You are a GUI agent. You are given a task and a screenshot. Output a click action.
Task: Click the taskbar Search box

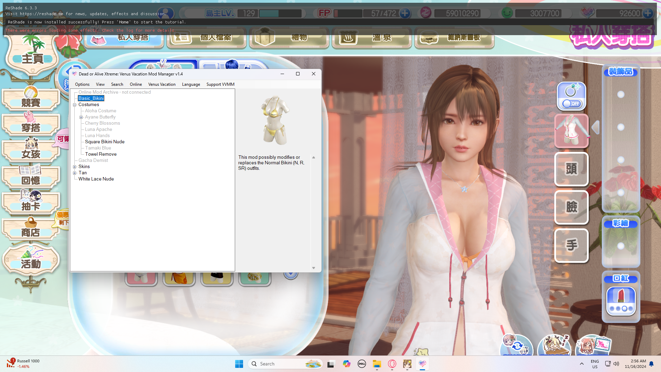click(285, 364)
